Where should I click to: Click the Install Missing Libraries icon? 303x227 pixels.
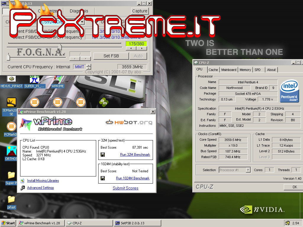coord(22,181)
